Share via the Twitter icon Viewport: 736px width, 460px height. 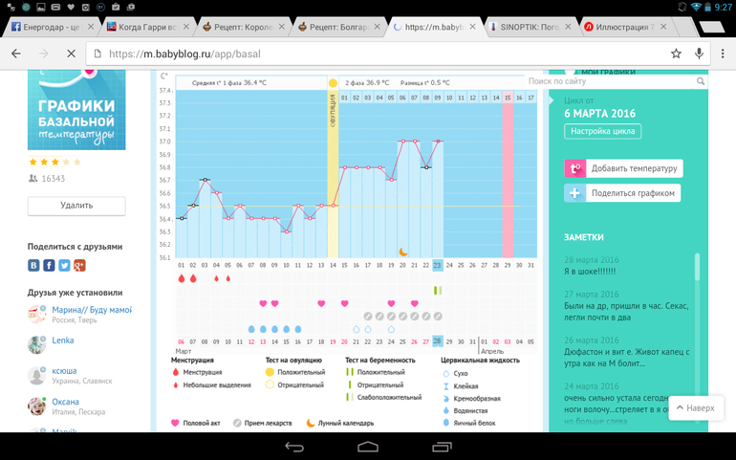(x=64, y=265)
